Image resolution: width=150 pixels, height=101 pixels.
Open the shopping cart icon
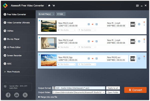pyautogui.click(x=54, y=6)
